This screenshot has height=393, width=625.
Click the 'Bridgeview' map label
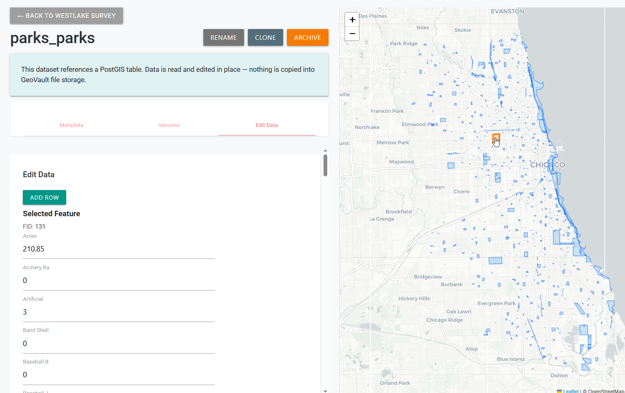(428, 277)
